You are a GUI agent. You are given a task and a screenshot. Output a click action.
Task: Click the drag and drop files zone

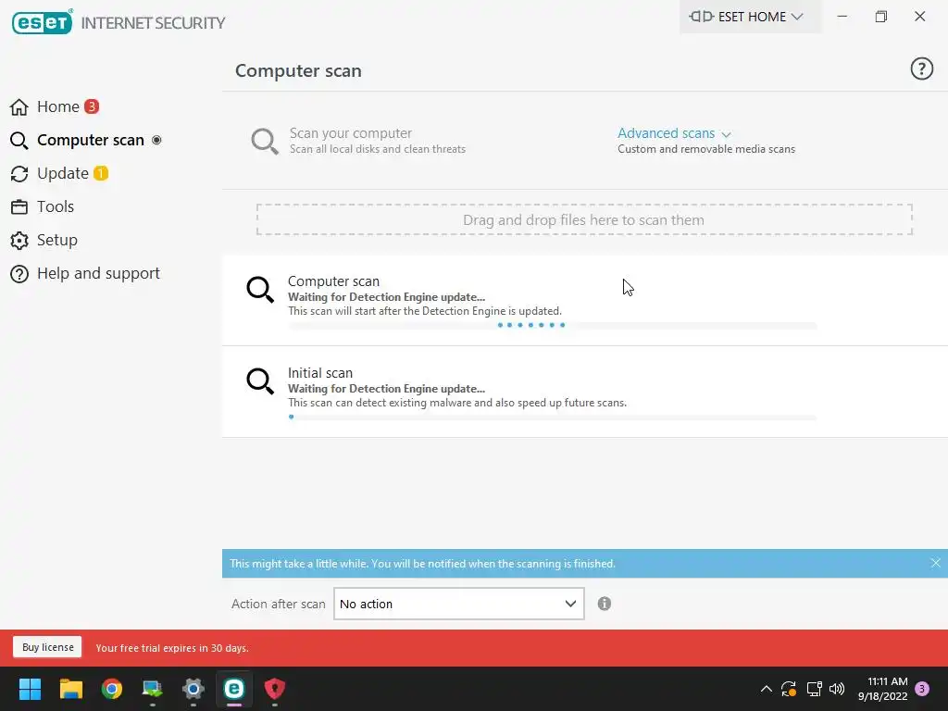pyautogui.click(x=584, y=219)
